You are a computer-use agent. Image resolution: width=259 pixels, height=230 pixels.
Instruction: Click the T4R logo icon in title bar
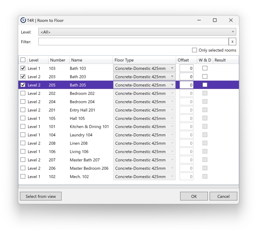pyautogui.click(x=23, y=21)
